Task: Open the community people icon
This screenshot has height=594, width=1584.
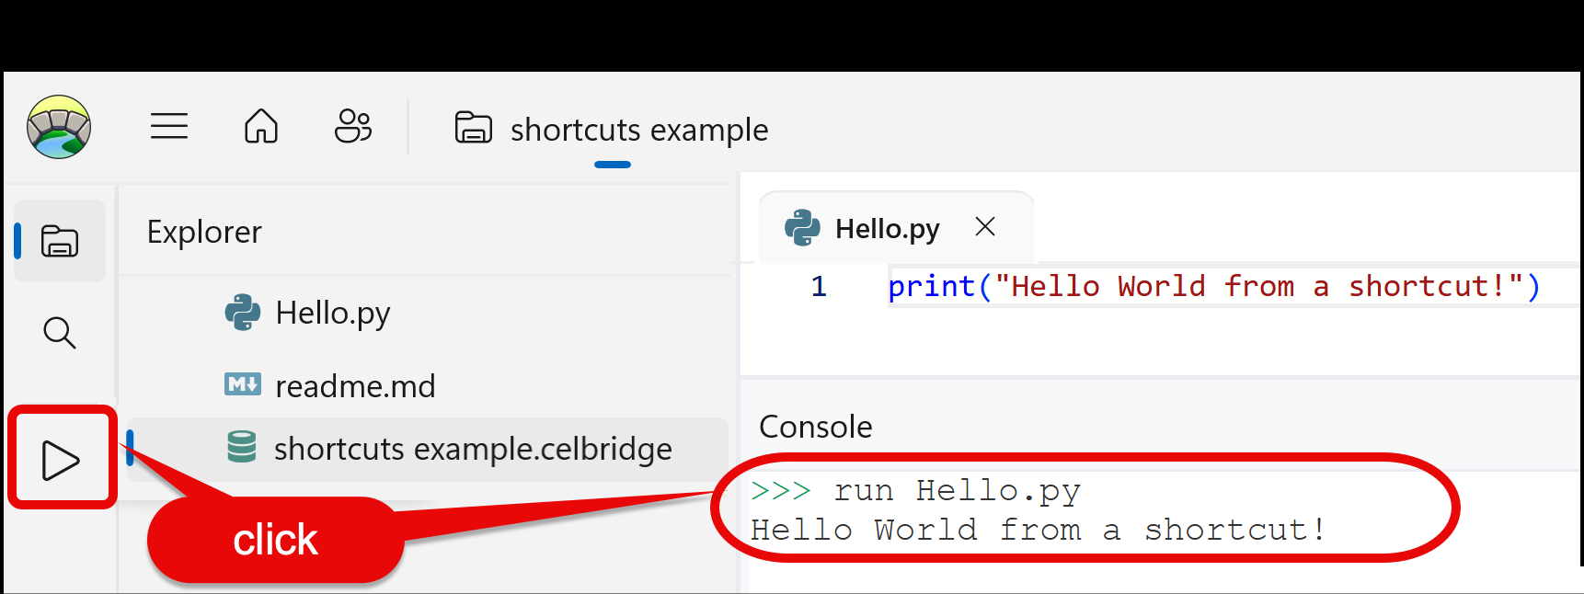Action: [353, 126]
